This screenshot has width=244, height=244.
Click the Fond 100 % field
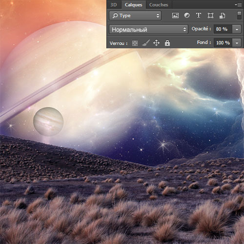tap(223, 43)
